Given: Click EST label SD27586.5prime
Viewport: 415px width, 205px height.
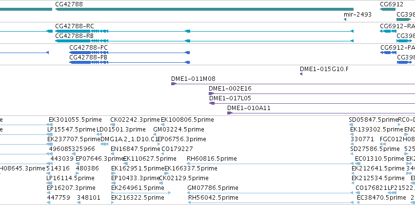Looking at the screenshot, I should (x=375, y=149).
